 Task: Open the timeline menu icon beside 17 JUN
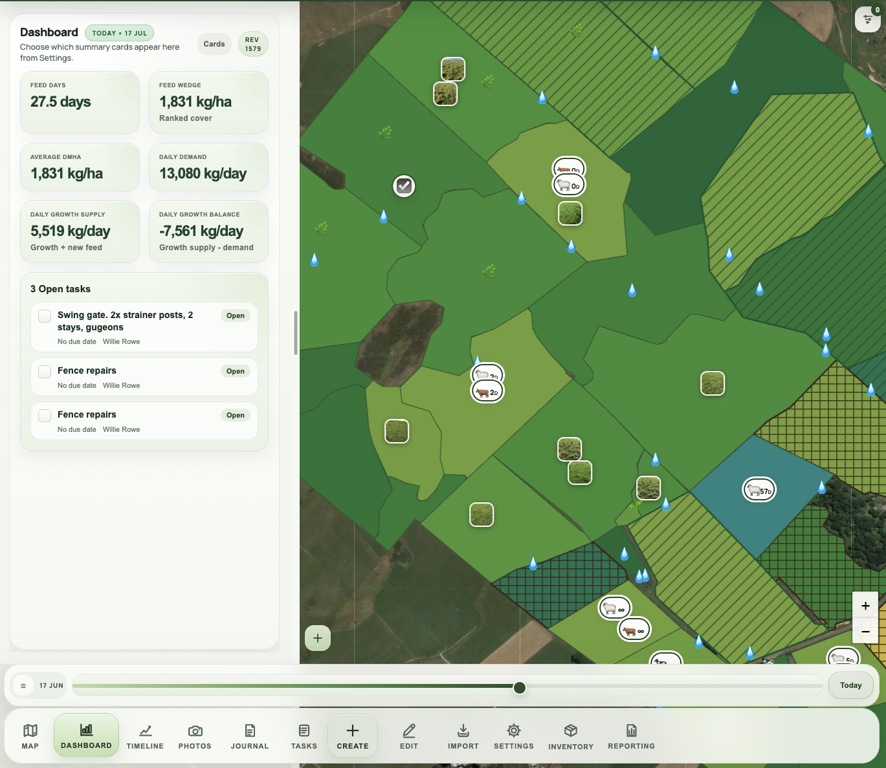pos(23,685)
